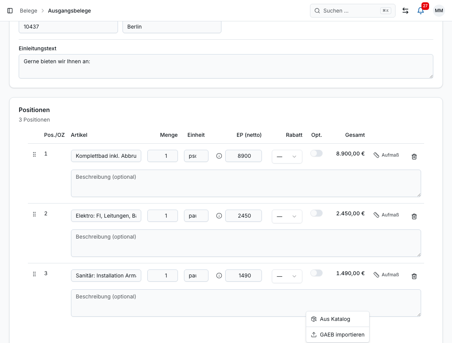Open Aufmaß for position 3

(386, 275)
